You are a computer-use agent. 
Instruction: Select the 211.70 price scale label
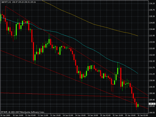coord(152,68)
